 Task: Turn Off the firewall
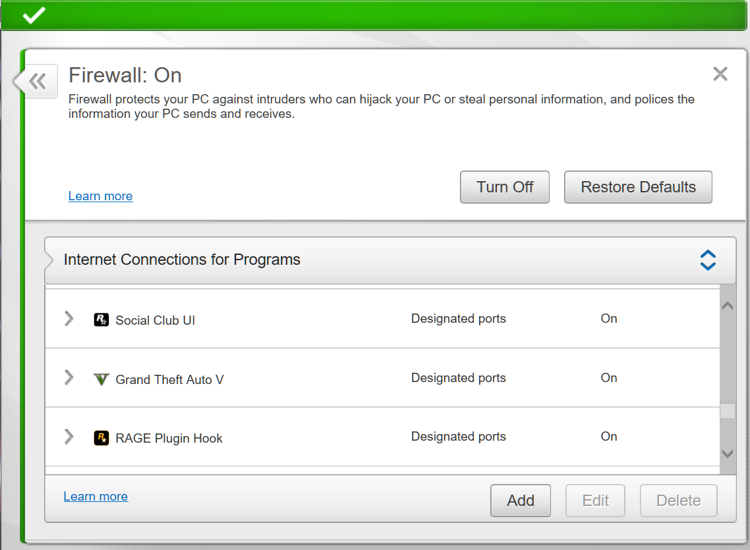504,187
